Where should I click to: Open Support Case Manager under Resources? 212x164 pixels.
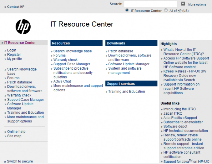pos(72,64)
